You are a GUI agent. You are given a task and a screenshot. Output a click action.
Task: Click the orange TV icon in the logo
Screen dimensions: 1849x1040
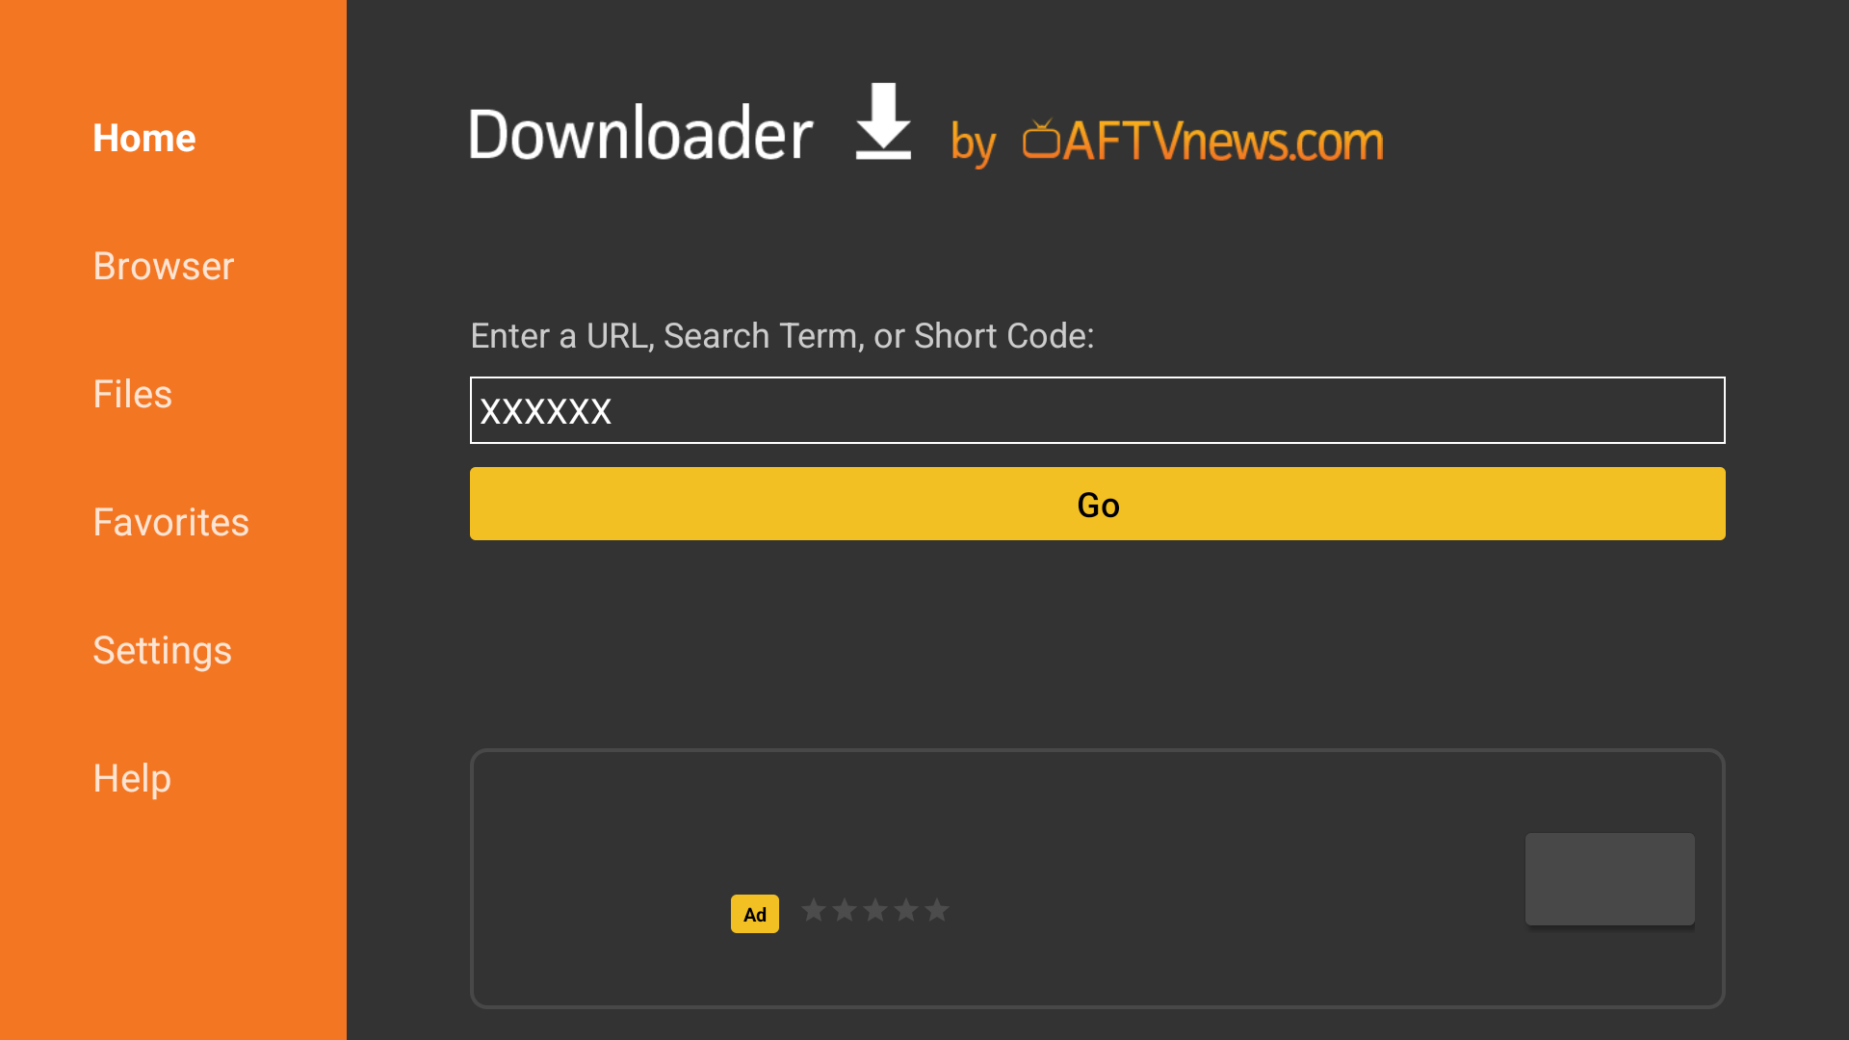[x=1041, y=139]
